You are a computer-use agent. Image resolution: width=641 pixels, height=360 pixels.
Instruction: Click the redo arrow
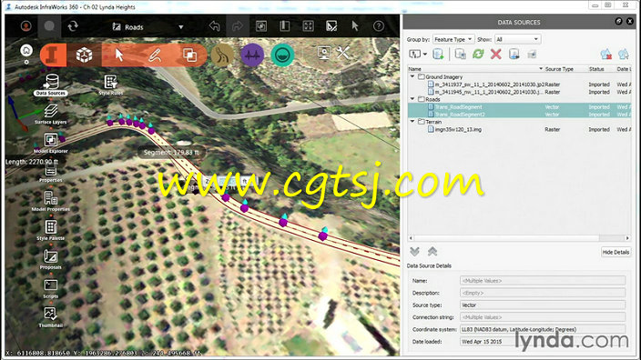click(x=237, y=26)
